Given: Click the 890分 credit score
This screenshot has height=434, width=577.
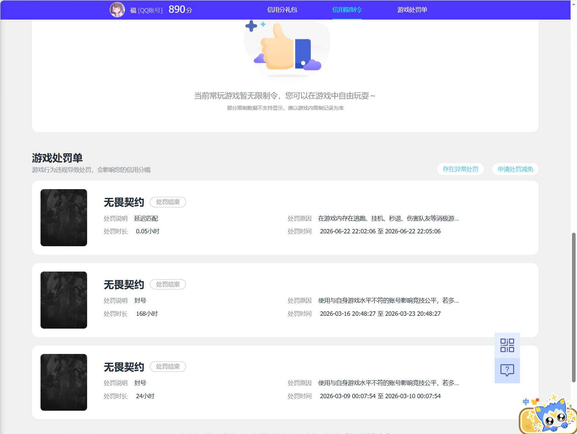Looking at the screenshot, I should pos(180,9).
